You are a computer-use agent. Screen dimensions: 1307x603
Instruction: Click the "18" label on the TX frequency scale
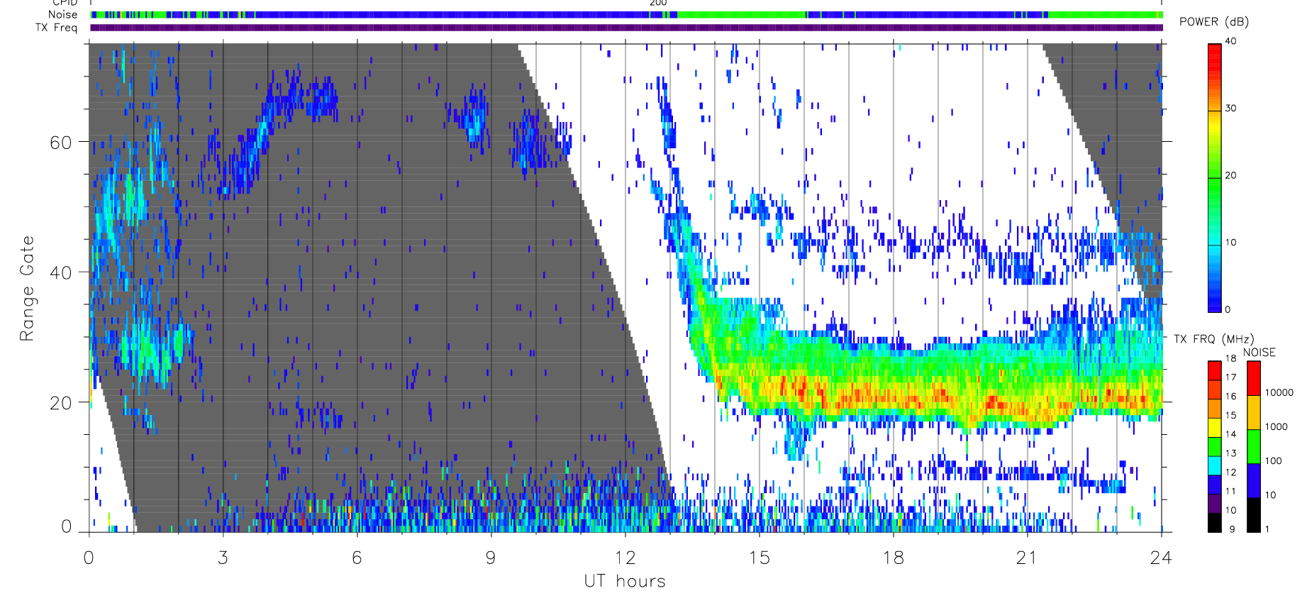[1230, 358]
